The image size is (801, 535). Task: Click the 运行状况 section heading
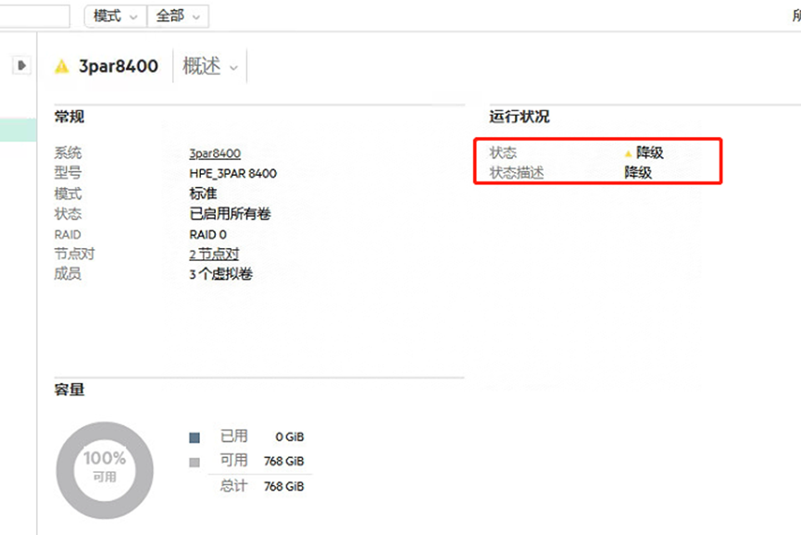pos(519,117)
